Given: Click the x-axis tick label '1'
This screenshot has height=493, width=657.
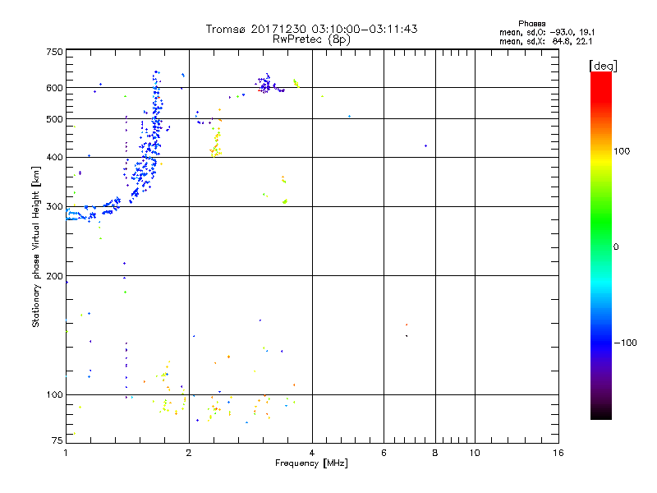Looking at the screenshot, I should click(66, 453).
